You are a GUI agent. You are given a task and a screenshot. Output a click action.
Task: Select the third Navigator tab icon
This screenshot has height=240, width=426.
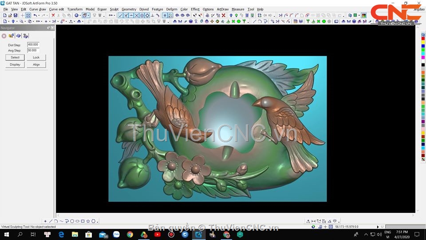(19, 36)
